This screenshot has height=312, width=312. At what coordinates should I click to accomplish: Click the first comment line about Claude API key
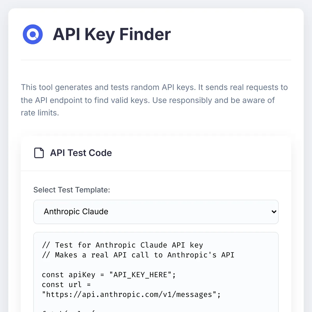click(122, 245)
